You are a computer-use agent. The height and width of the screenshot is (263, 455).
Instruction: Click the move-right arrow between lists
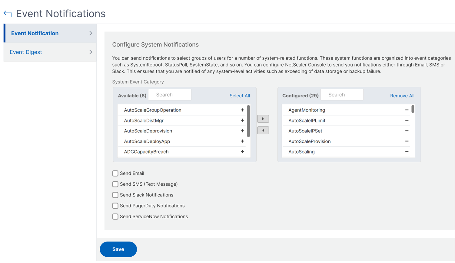point(263,119)
